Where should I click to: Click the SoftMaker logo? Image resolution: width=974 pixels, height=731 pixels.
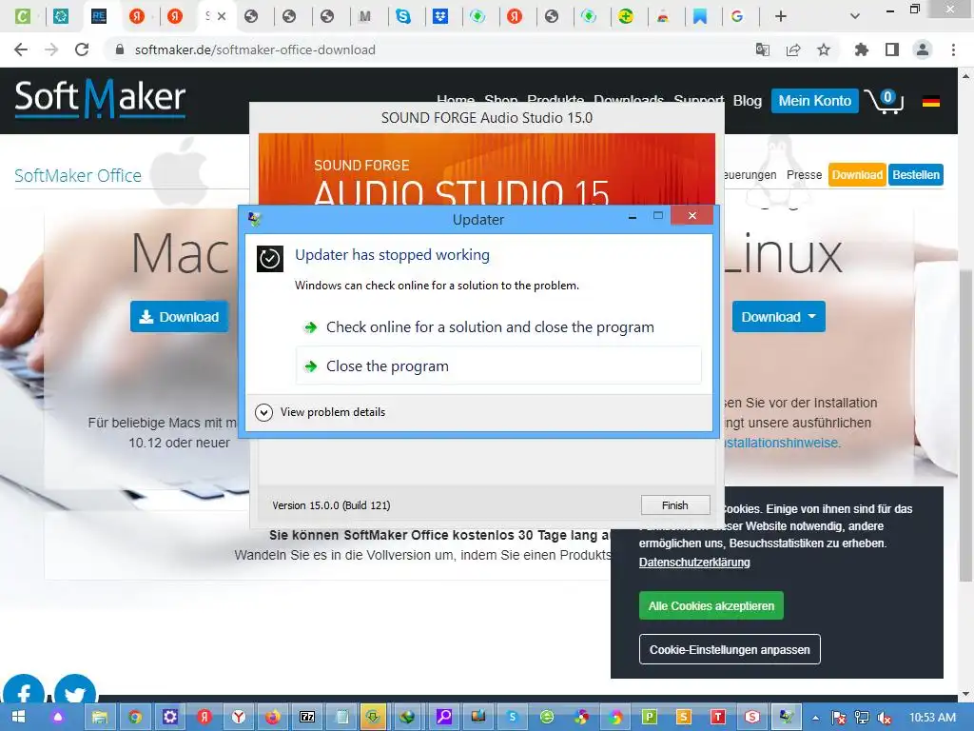click(x=100, y=98)
